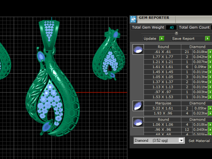This screenshot has width=212, height=159.
Task: Click the 0.05tw marquise weight cell
Action: [200, 108]
